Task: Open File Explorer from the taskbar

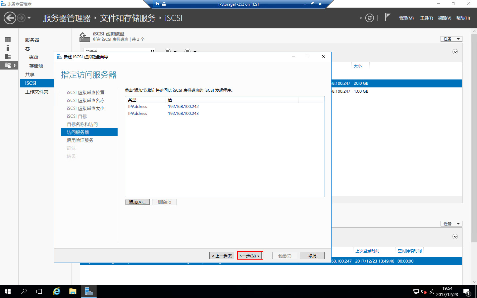Action: pos(73,291)
